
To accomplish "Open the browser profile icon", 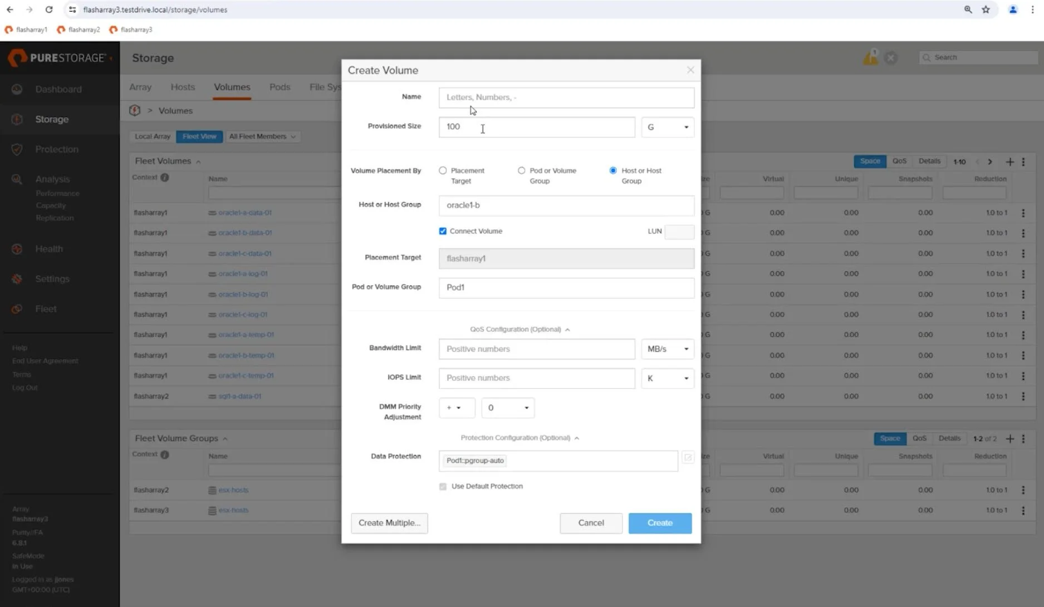I will [x=1013, y=9].
